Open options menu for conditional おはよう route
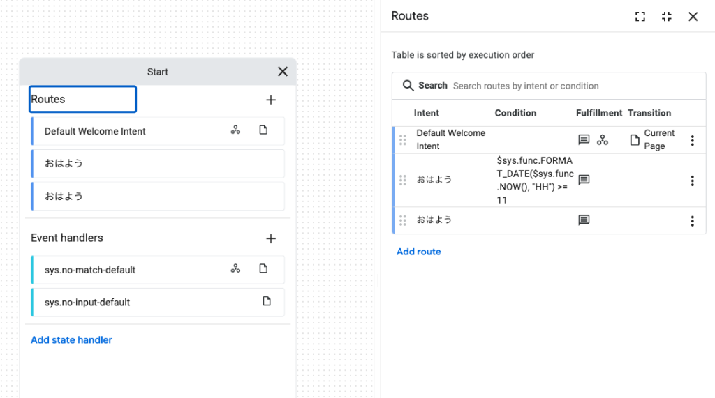Image resolution: width=715 pixels, height=398 pixels. point(692,181)
